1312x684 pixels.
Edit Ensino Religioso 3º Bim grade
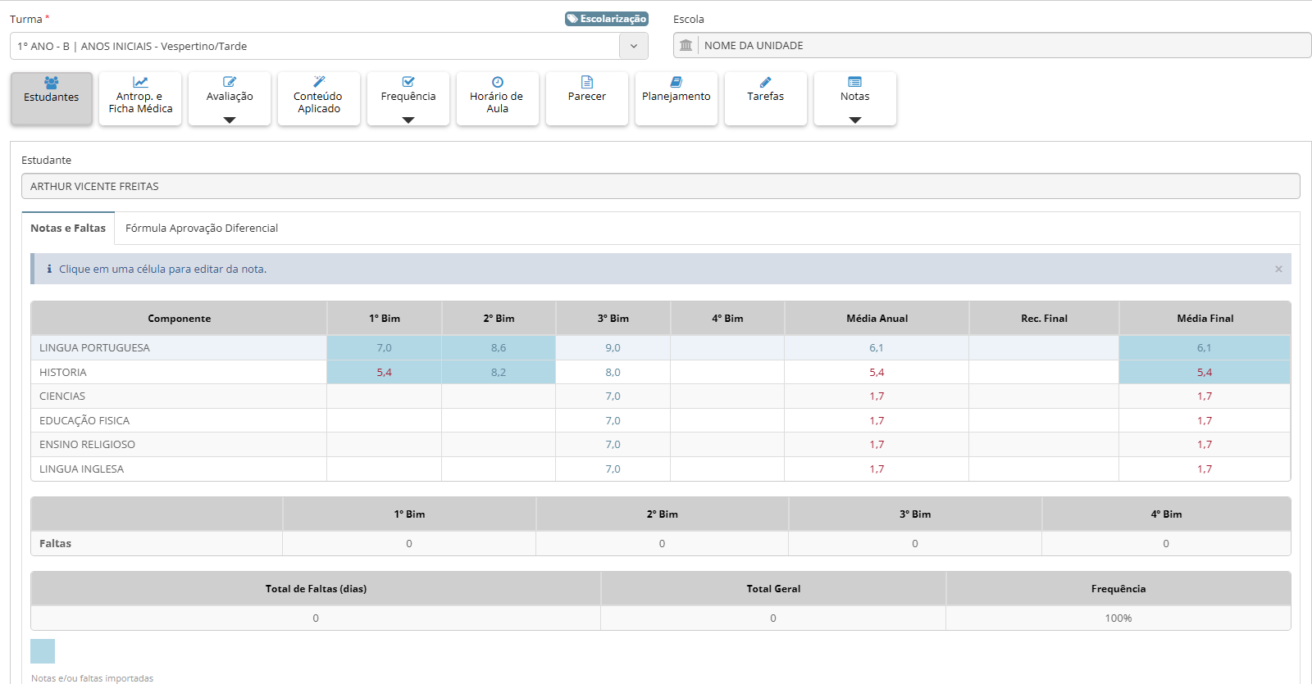(x=613, y=444)
